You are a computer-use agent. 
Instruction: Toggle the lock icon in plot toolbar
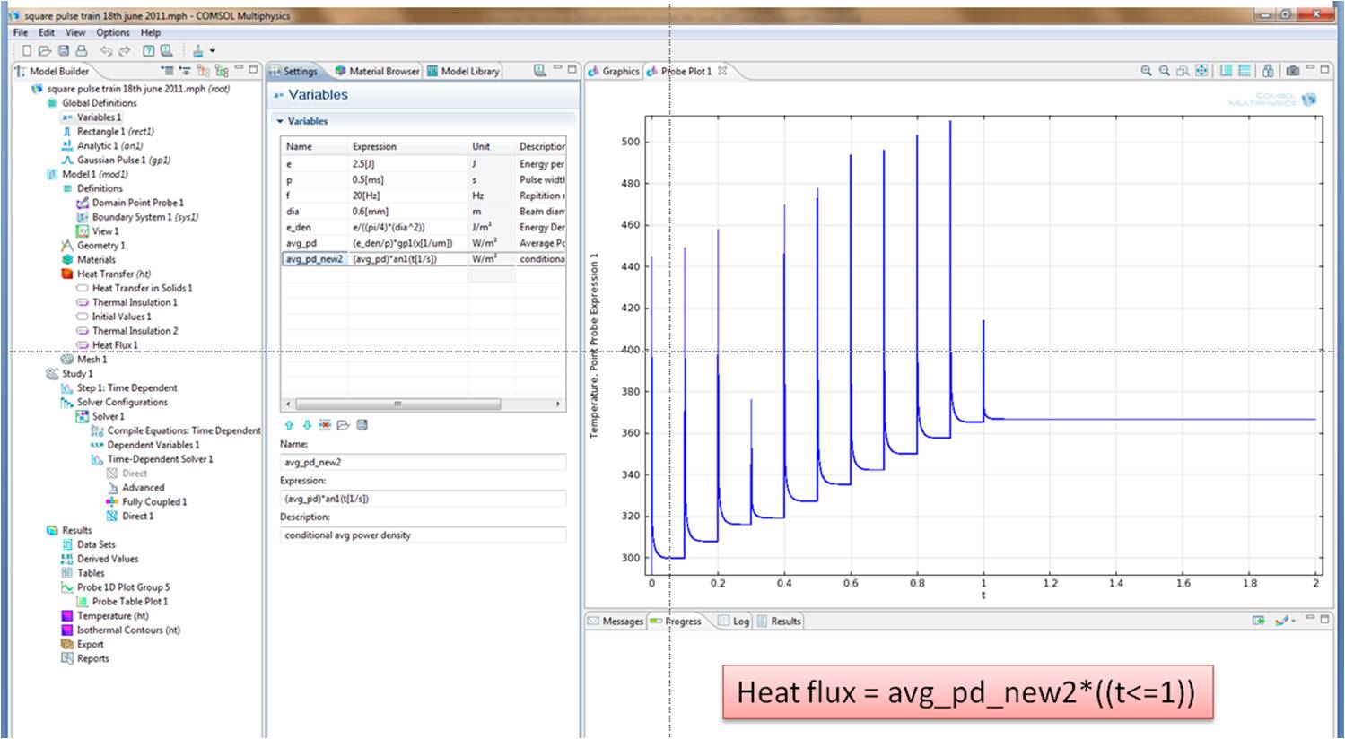[1267, 71]
